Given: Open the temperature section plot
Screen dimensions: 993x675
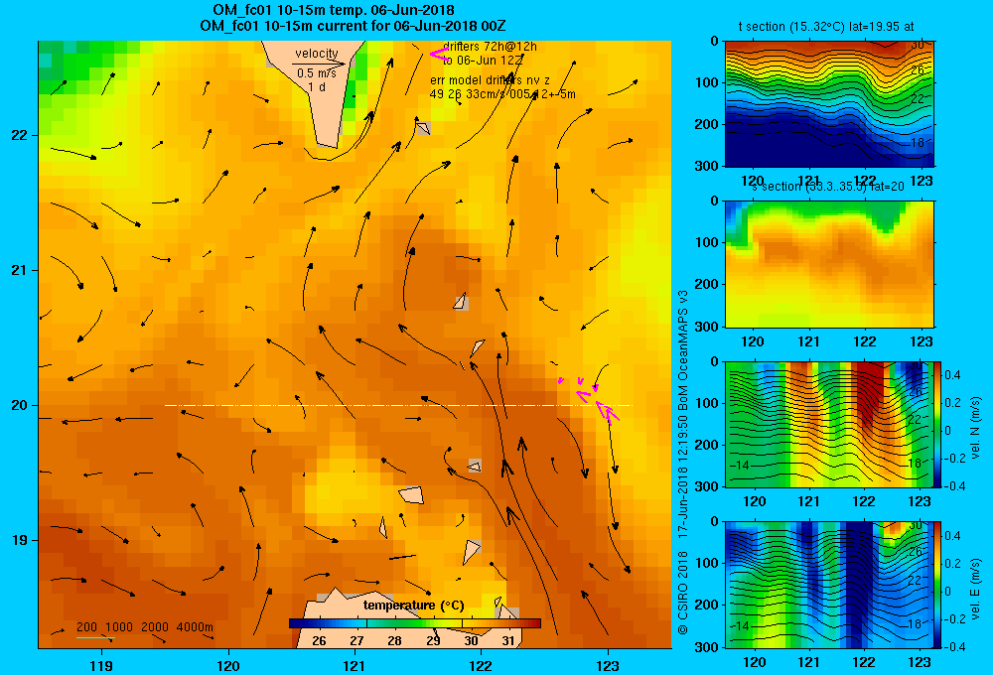Looking at the screenshot, I should tap(829, 104).
